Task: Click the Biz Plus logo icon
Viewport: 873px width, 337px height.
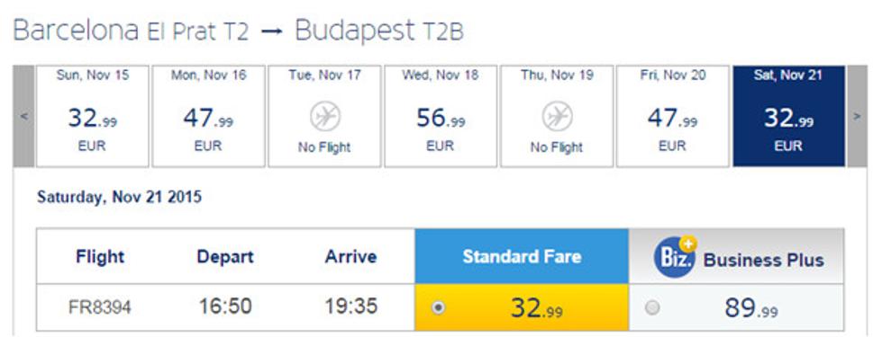Action: tap(676, 257)
